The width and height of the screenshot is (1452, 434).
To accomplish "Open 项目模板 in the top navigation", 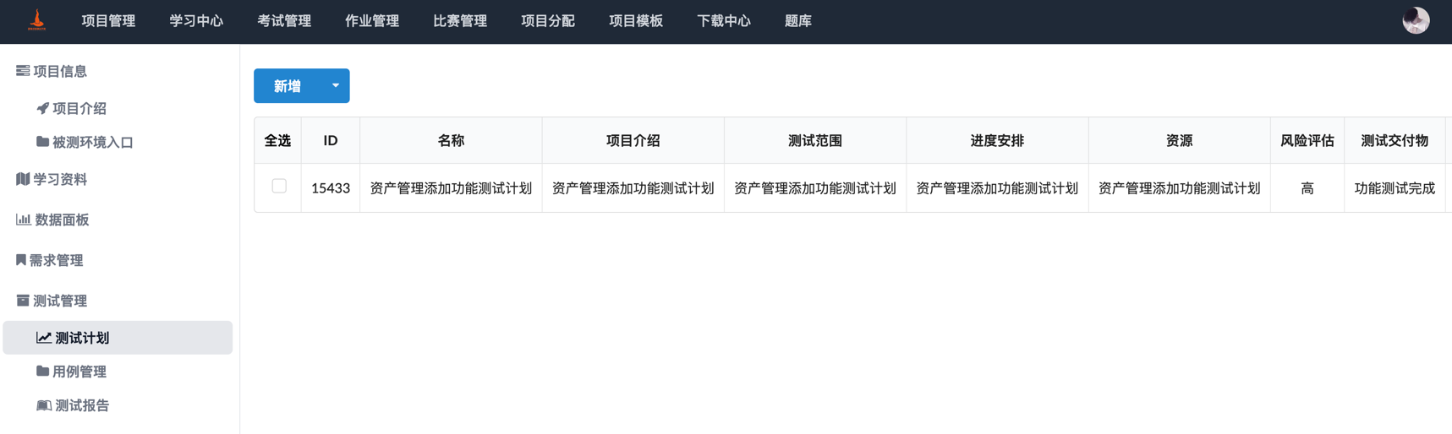I will pos(636,21).
